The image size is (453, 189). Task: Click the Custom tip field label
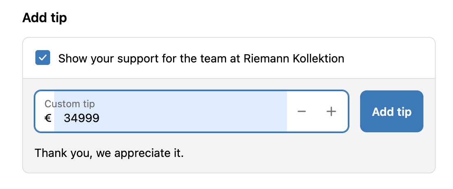[x=69, y=104]
